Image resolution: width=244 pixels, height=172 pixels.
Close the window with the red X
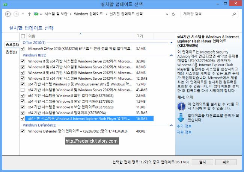pyautogui.click(x=235, y=3)
